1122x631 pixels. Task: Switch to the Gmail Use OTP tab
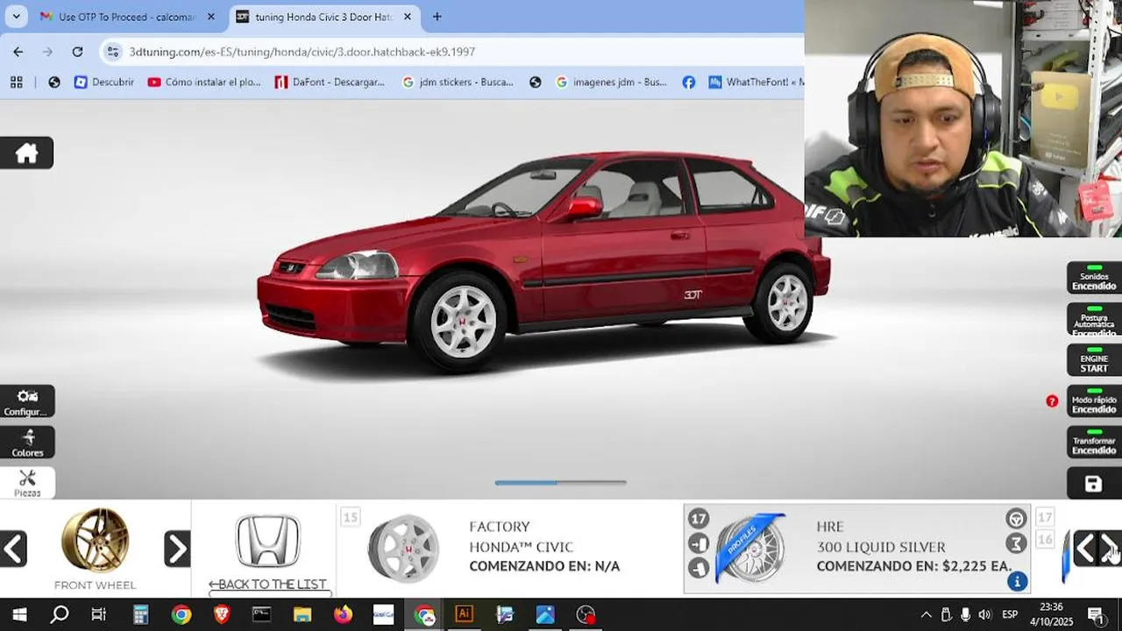[125, 17]
